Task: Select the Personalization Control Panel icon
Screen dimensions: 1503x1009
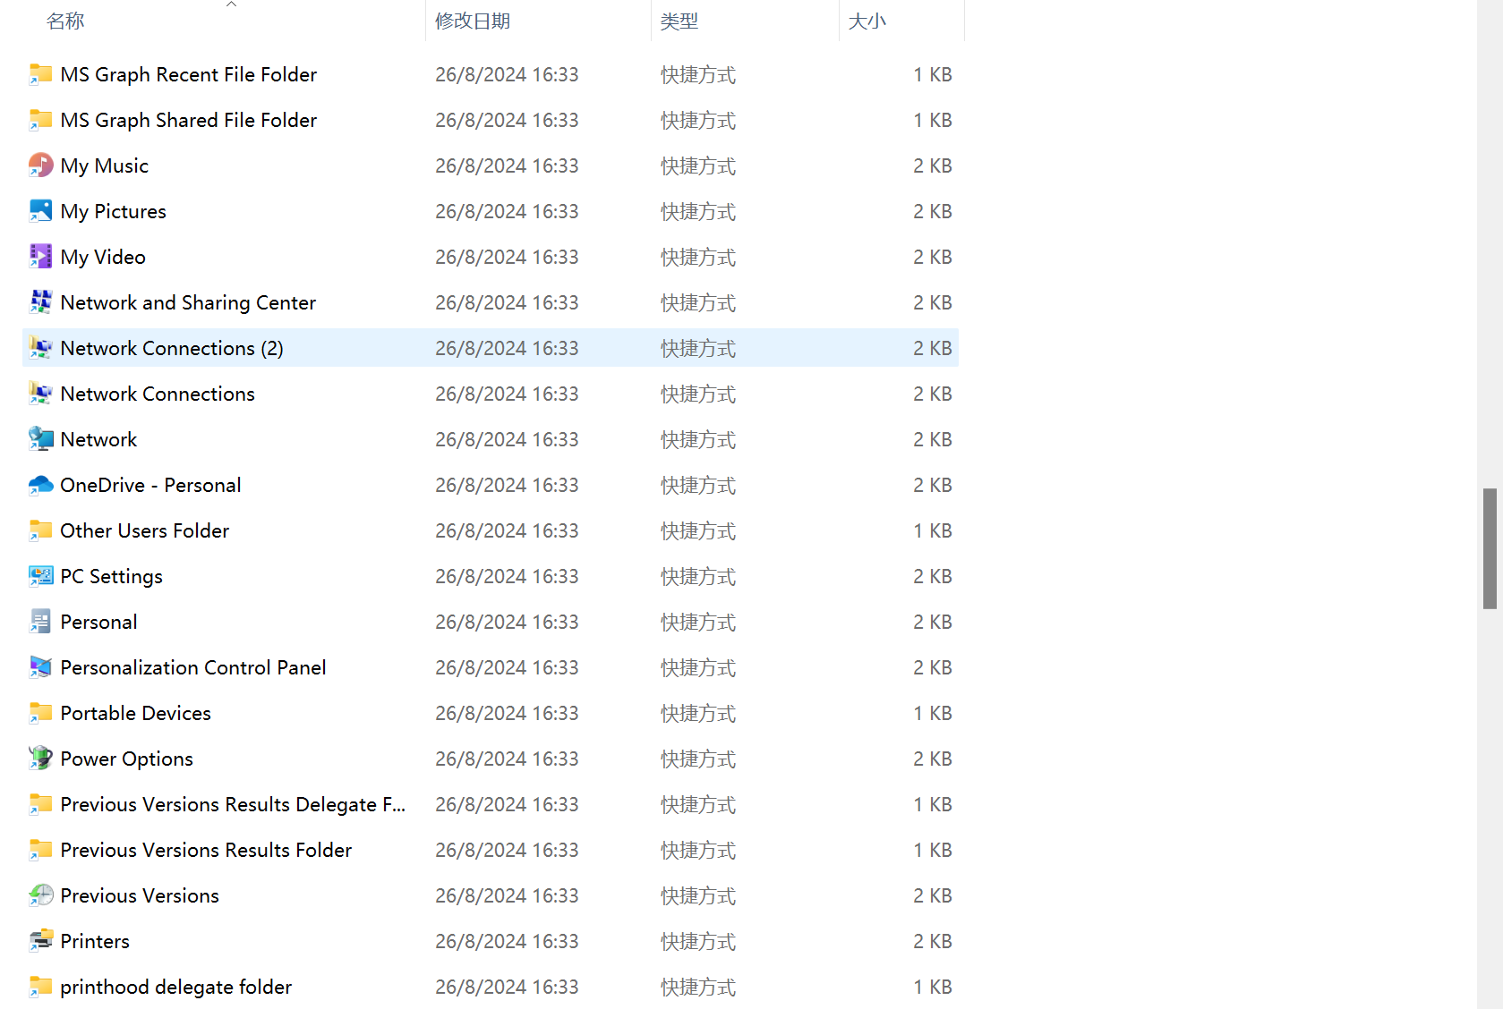Action: (x=40, y=667)
